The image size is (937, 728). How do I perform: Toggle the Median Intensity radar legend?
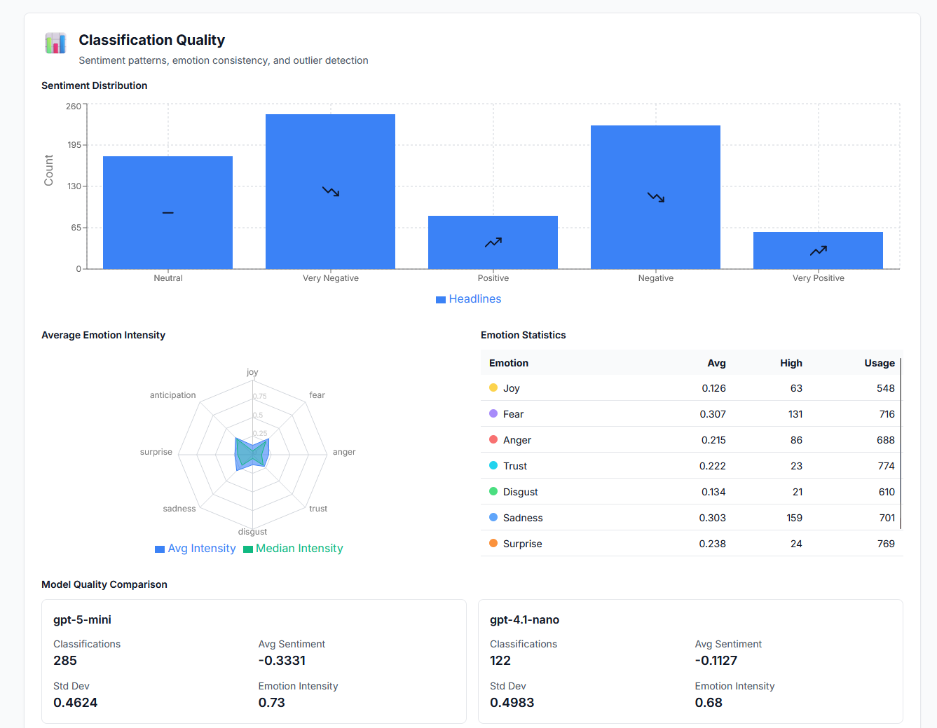coord(293,549)
